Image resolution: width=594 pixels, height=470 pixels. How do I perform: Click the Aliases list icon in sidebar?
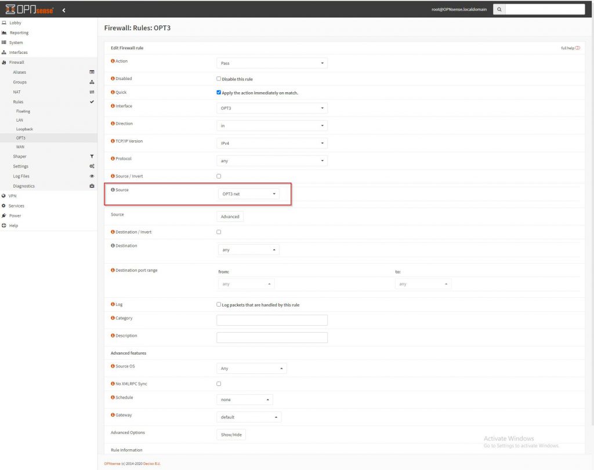92,72
